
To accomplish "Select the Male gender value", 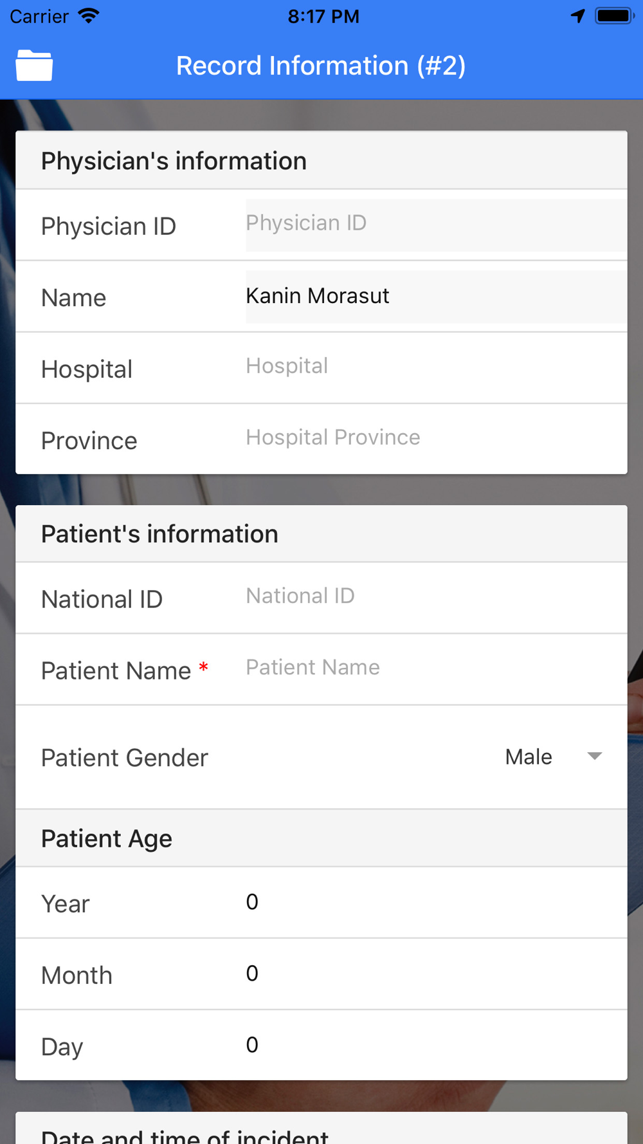I will coord(529,757).
